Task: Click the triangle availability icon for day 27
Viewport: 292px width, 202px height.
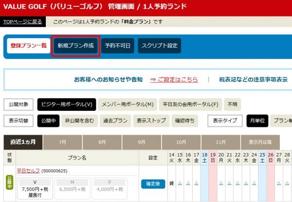Action: [279, 183]
